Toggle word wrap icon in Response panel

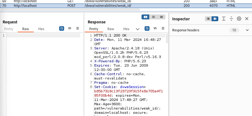(x=147, y=28)
